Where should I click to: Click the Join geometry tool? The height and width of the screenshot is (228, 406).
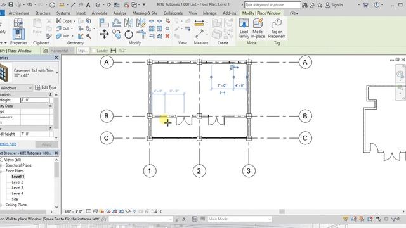(63, 36)
